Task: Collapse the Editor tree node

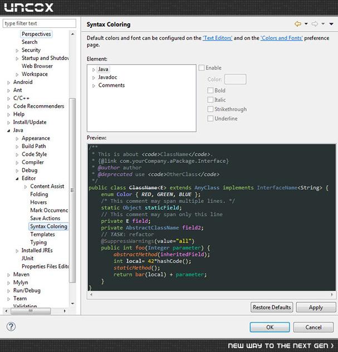Action: point(17,179)
